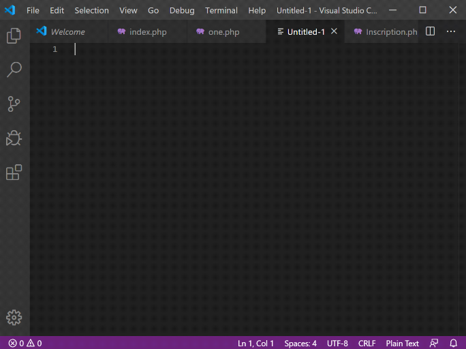Open the Terminal menu

tap(221, 10)
